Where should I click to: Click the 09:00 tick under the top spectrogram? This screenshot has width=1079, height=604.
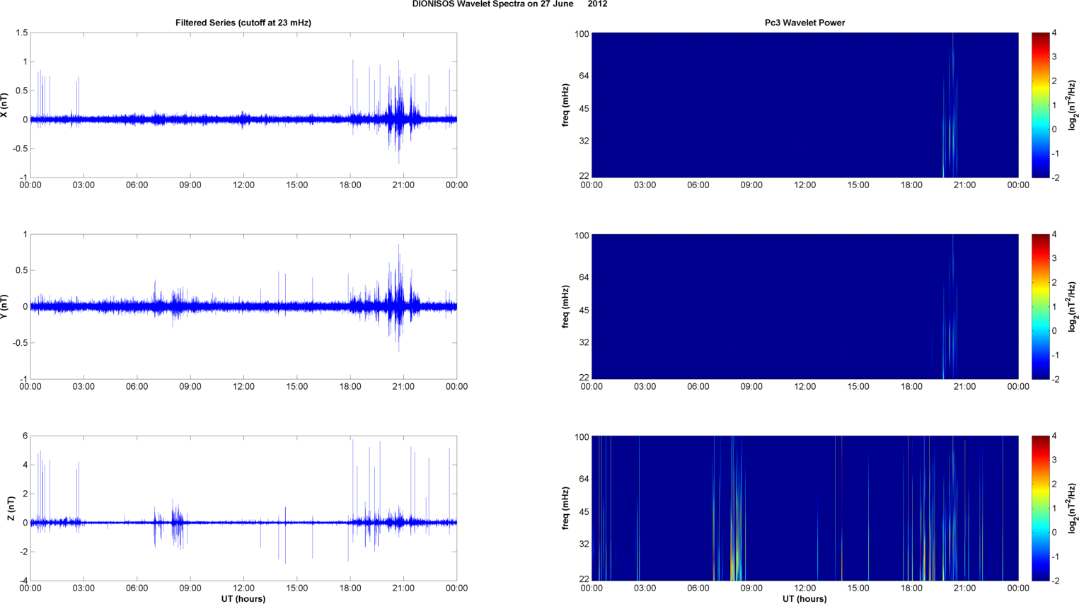click(751, 185)
